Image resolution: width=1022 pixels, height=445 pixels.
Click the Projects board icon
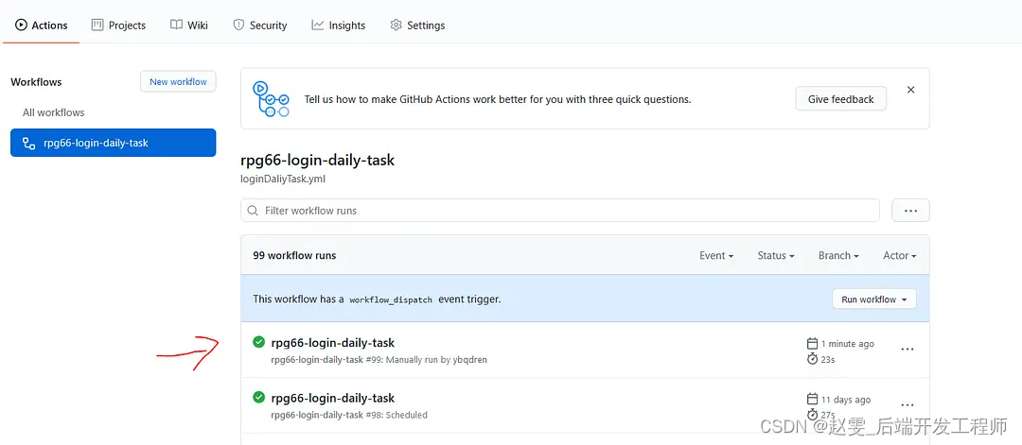pos(97,26)
